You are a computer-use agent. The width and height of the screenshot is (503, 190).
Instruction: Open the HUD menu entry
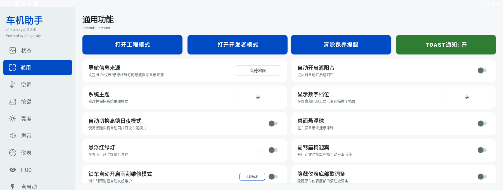[38, 170]
